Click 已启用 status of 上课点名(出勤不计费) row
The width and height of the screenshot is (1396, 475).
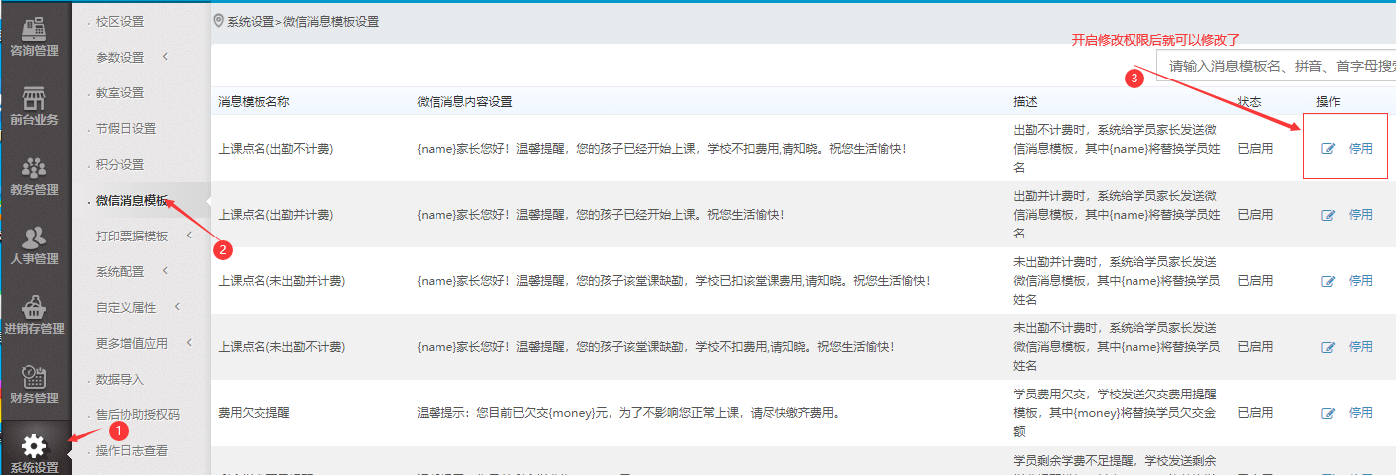pos(1255,149)
